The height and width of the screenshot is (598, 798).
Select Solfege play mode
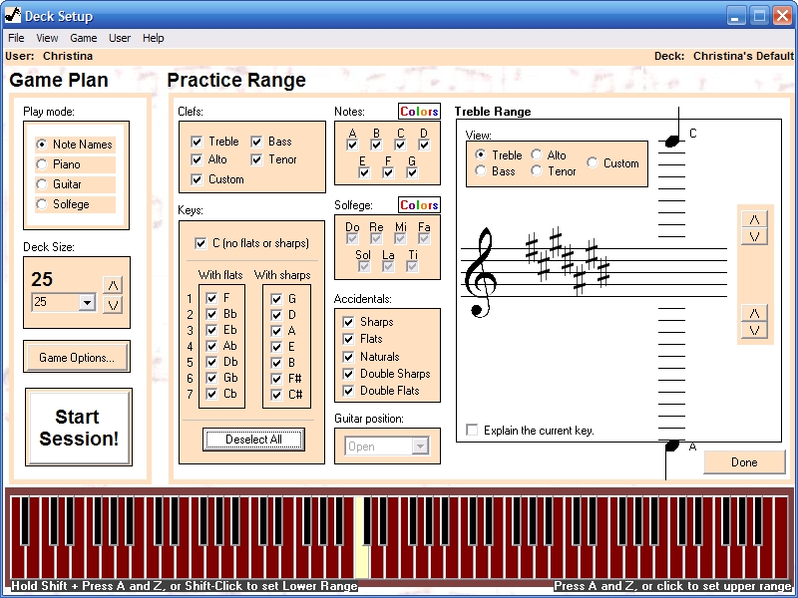(42, 204)
